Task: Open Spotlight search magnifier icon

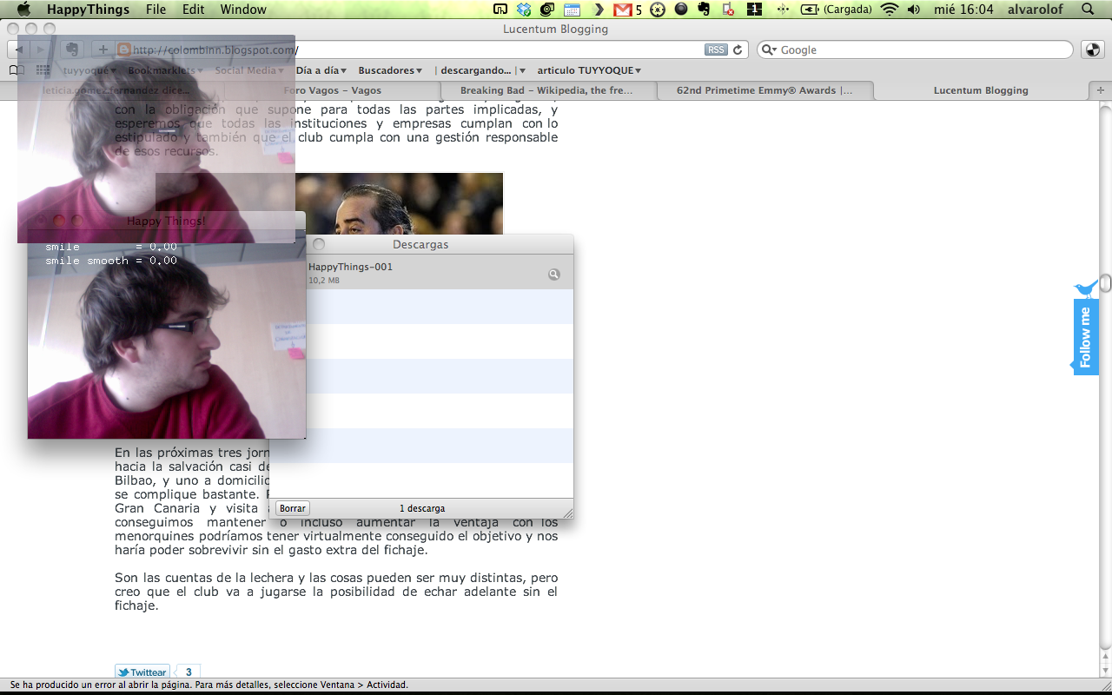Action: pyautogui.click(x=1089, y=10)
